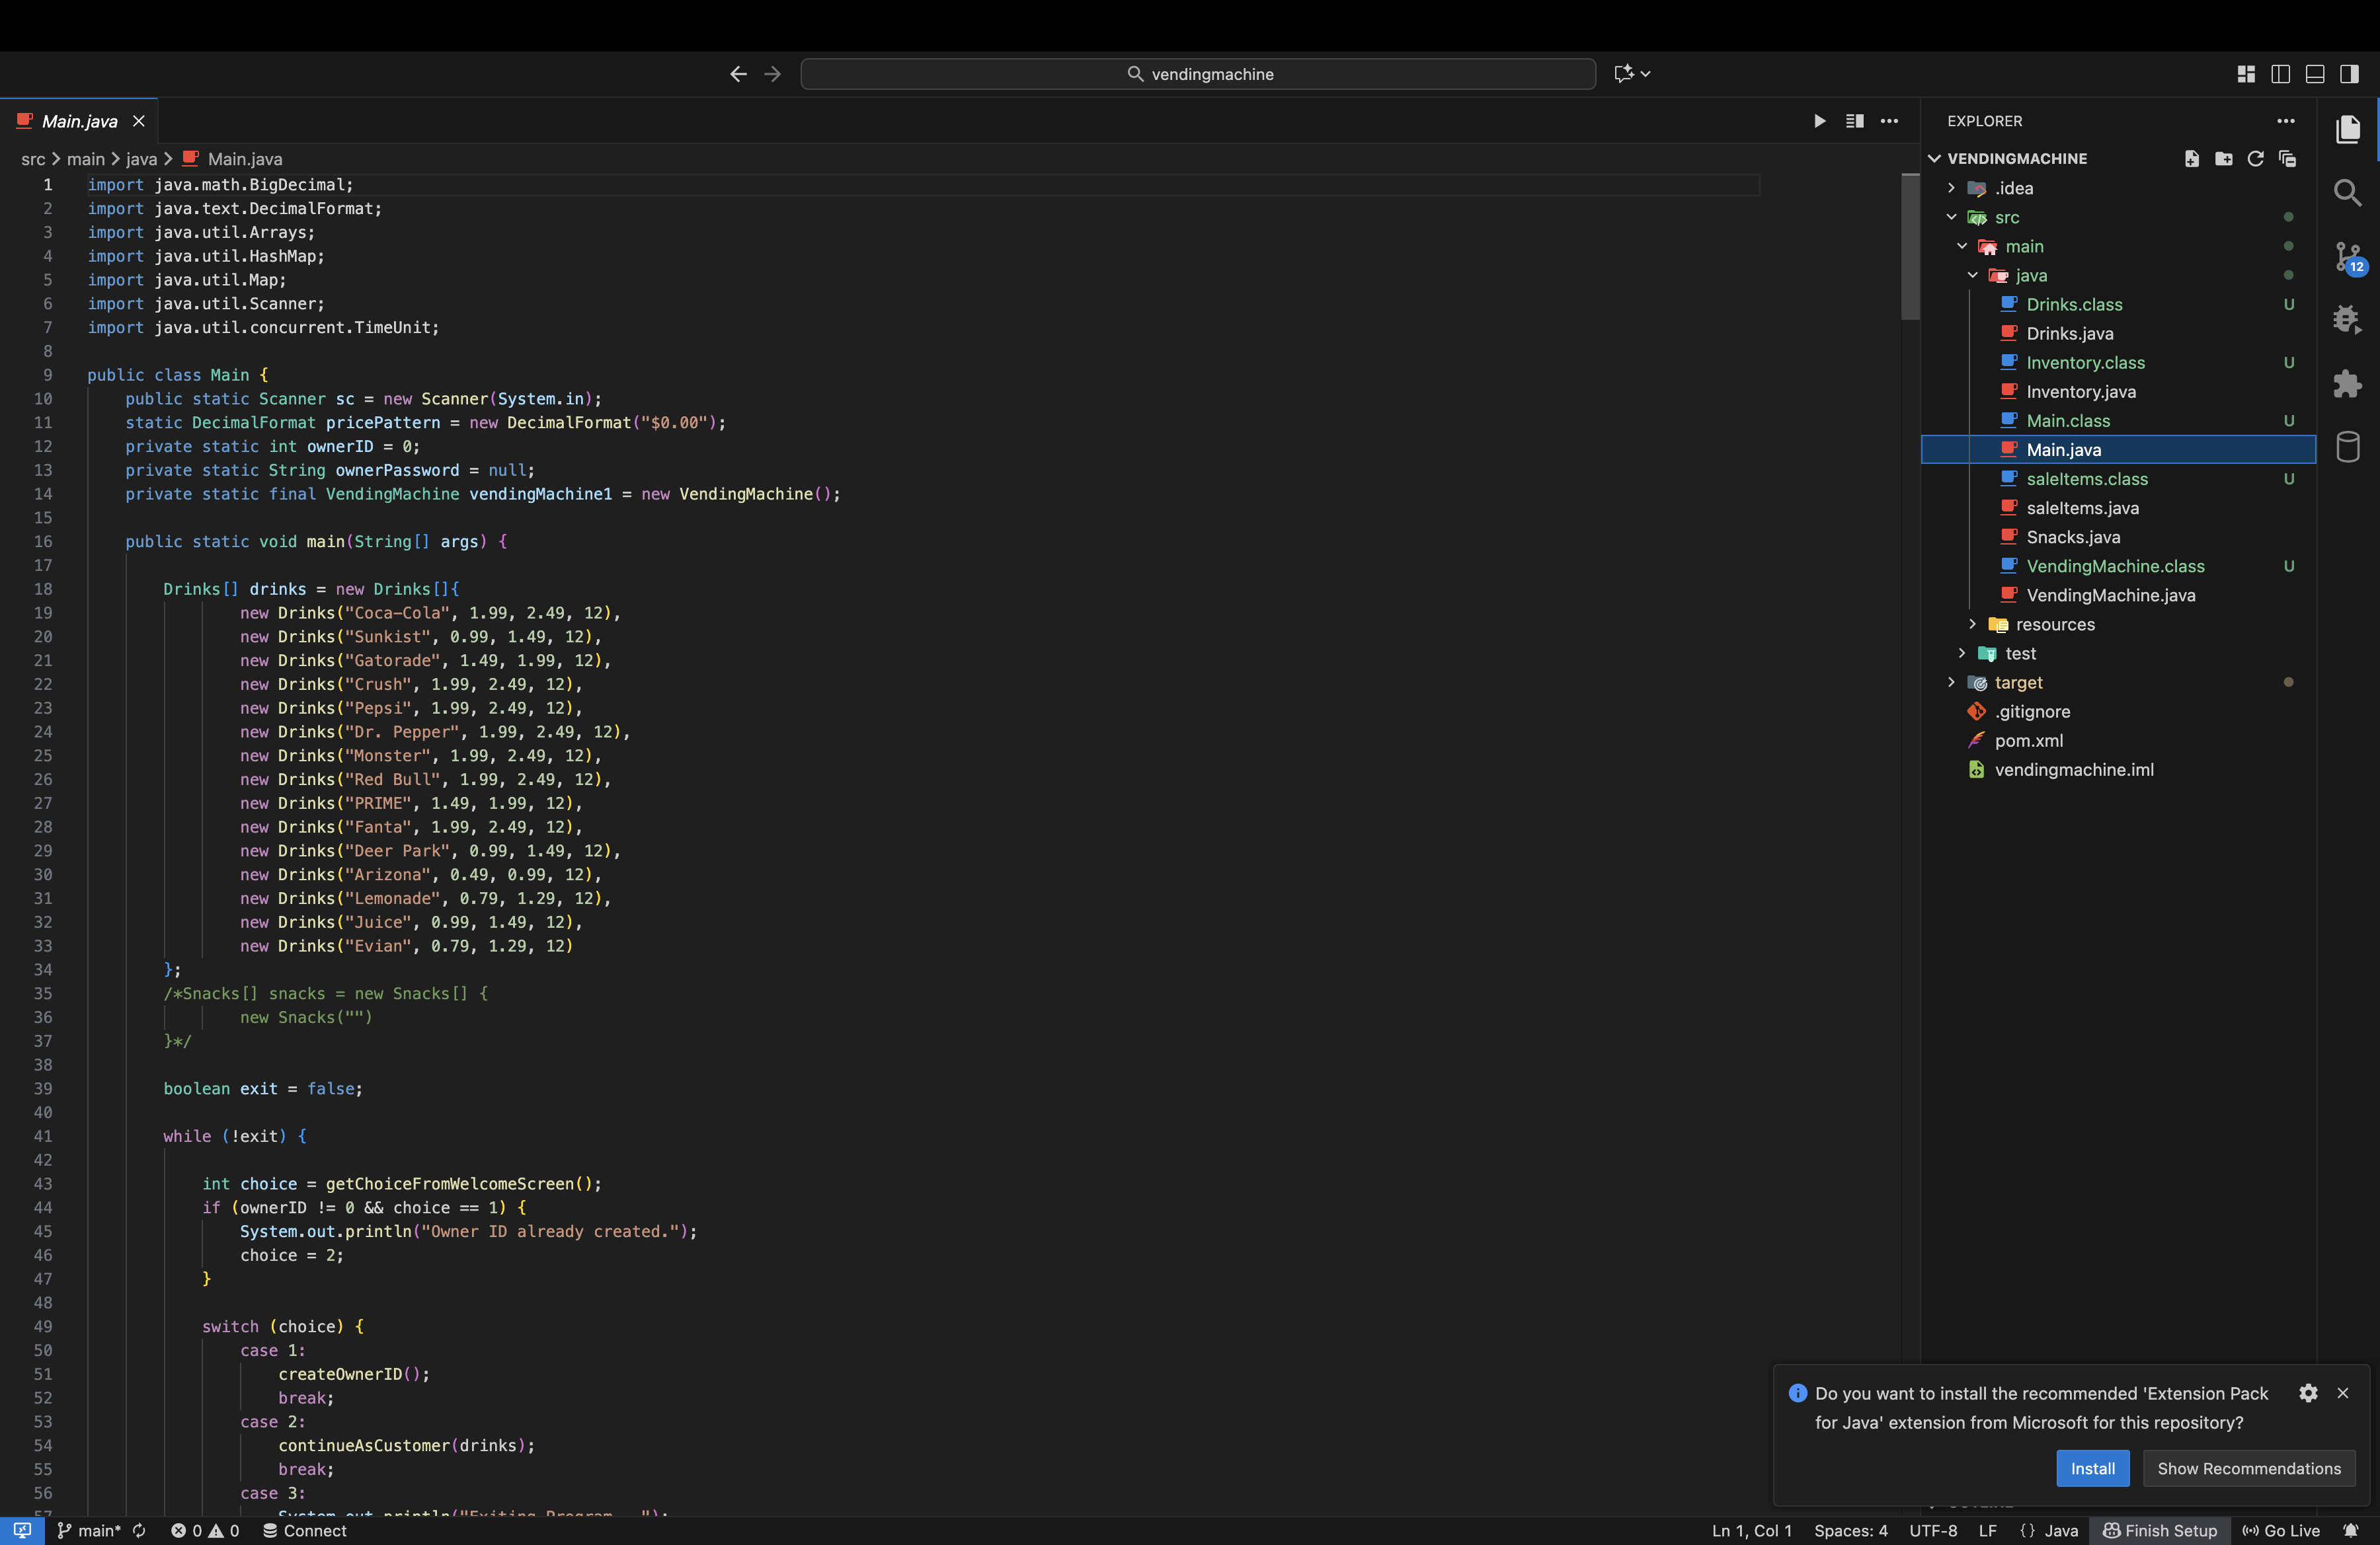The width and height of the screenshot is (2380, 1545).
Task: Click Show Recommendations button
Action: pos(2248,1468)
